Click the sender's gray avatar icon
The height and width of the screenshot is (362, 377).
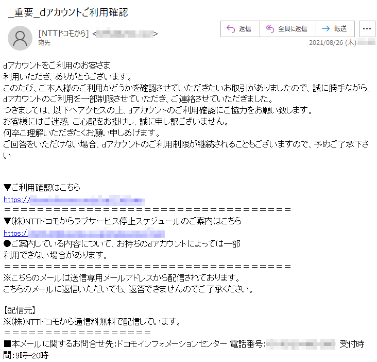(x=20, y=38)
